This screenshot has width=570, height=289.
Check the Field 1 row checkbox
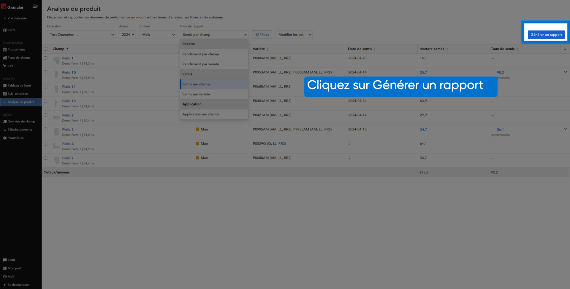pos(45,58)
